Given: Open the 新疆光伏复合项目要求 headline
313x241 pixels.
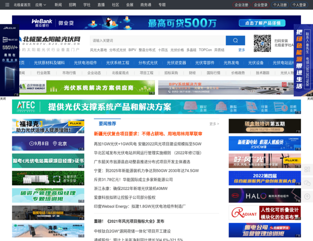Looking at the screenshot, I should [x=148, y=134].
